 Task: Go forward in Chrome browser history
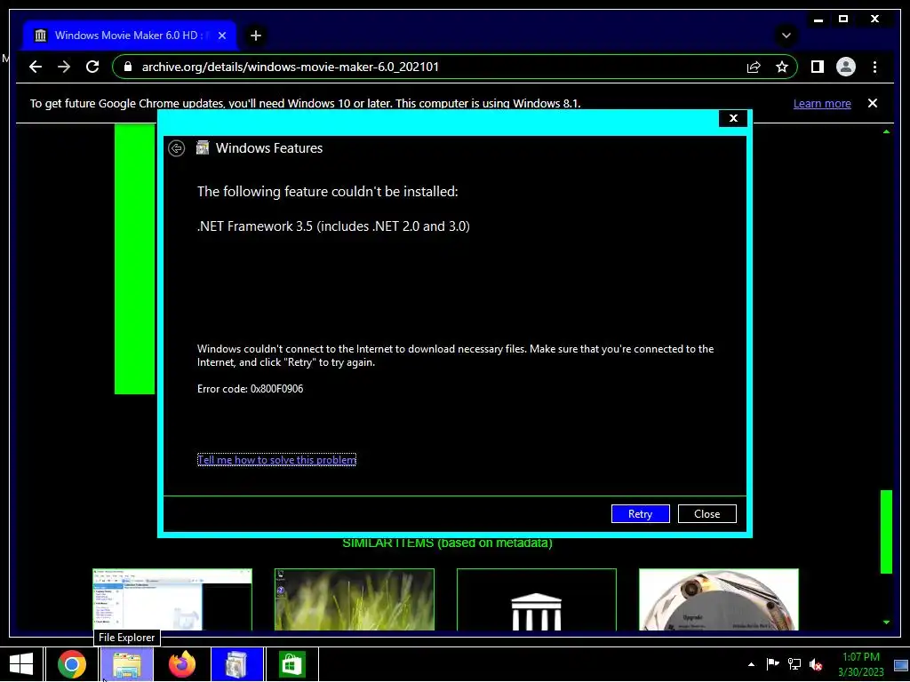64,67
